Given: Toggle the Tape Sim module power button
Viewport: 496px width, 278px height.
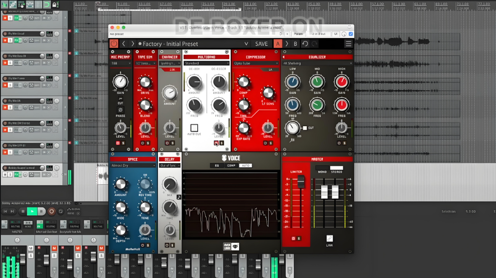Looking at the screenshot, I should (142, 143).
